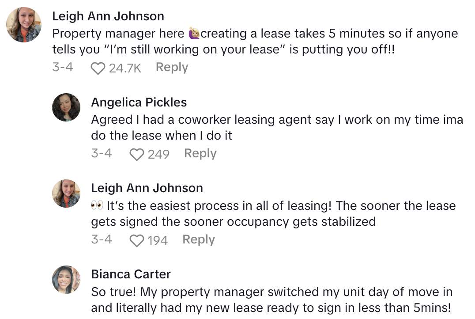Click the 194 like count
The height and width of the screenshot is (319, 475).
158,240
